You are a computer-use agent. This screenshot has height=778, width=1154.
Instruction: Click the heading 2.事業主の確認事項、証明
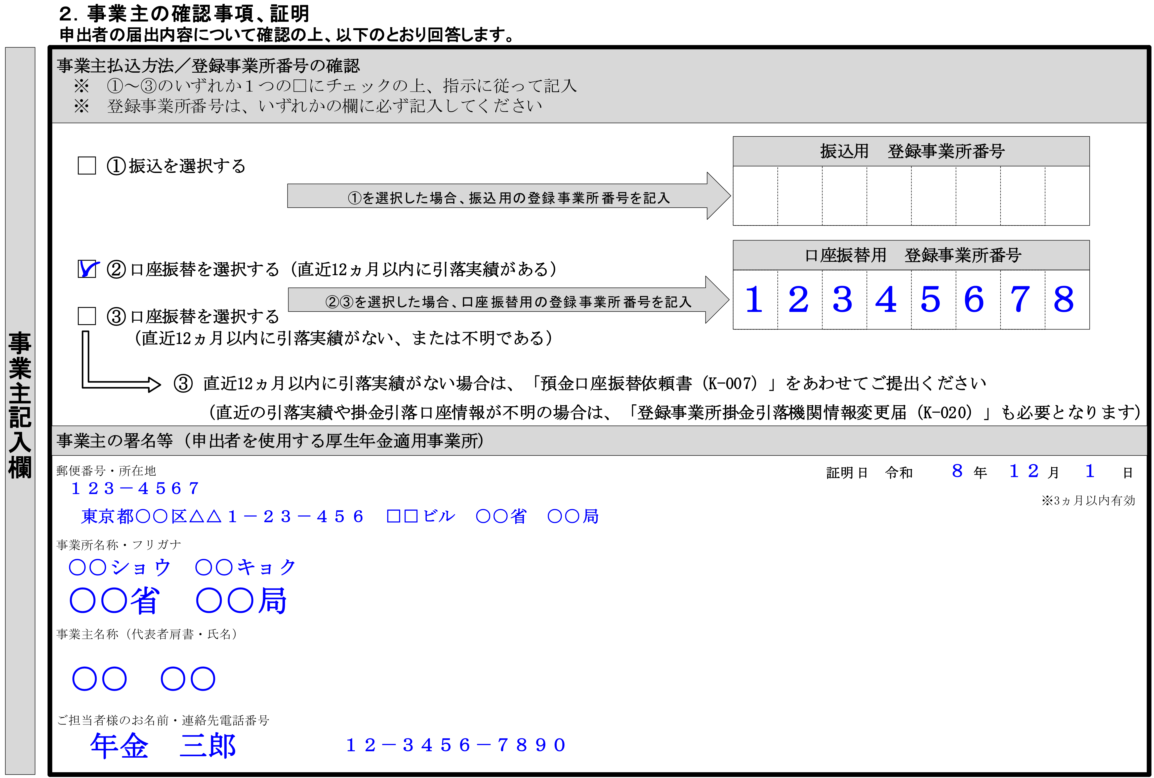pos(184,13)
